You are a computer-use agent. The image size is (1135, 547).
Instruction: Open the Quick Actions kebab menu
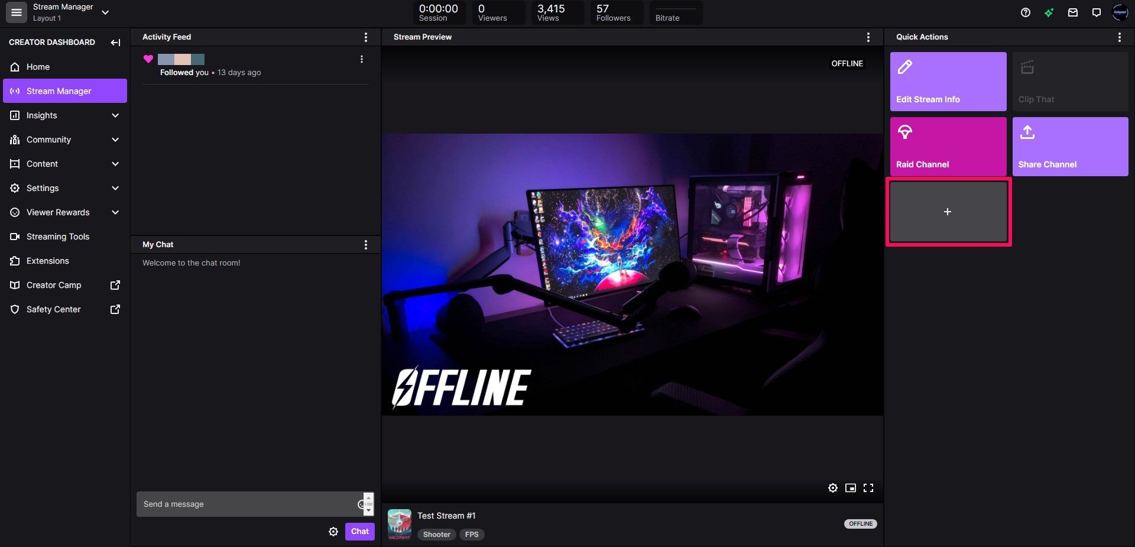tap(1119, 37)
